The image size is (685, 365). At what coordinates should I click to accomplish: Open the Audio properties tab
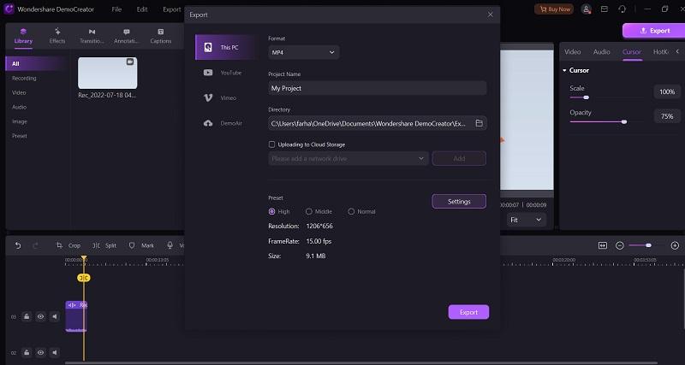[602, 52]
